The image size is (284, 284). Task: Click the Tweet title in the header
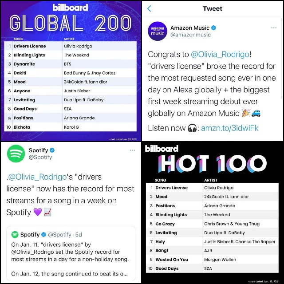point(213,8)
